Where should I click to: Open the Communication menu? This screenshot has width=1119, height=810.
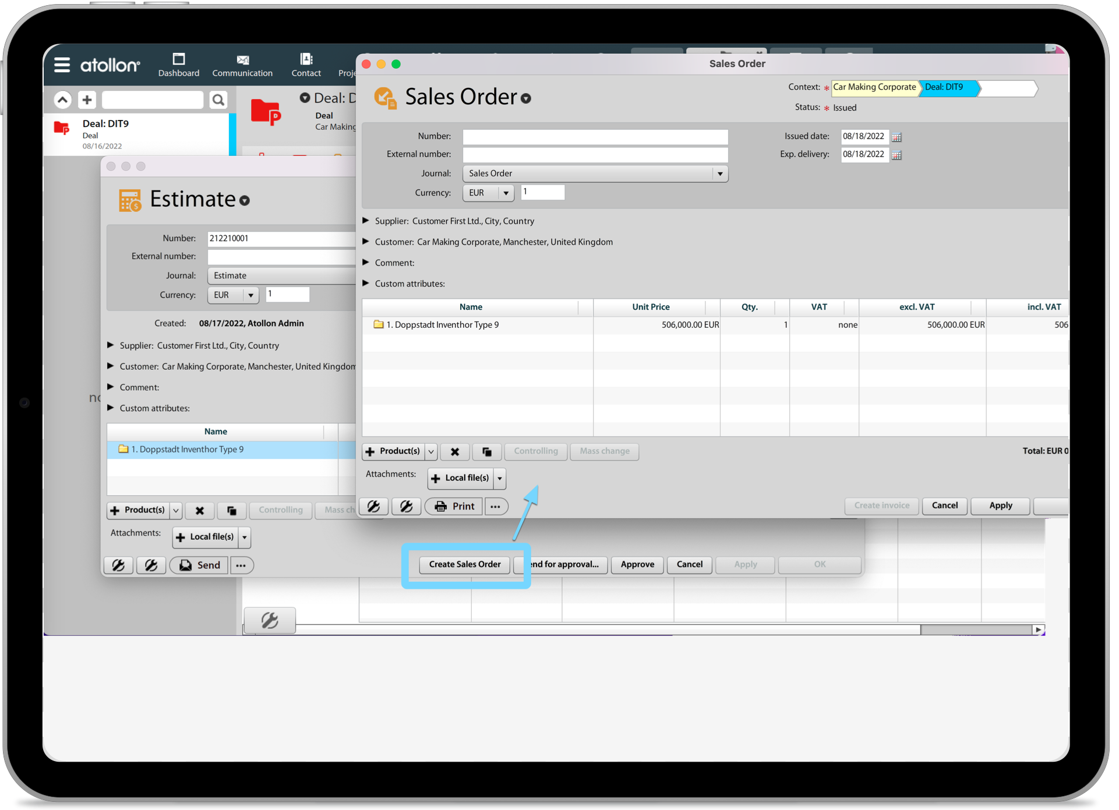coord(242,65)
